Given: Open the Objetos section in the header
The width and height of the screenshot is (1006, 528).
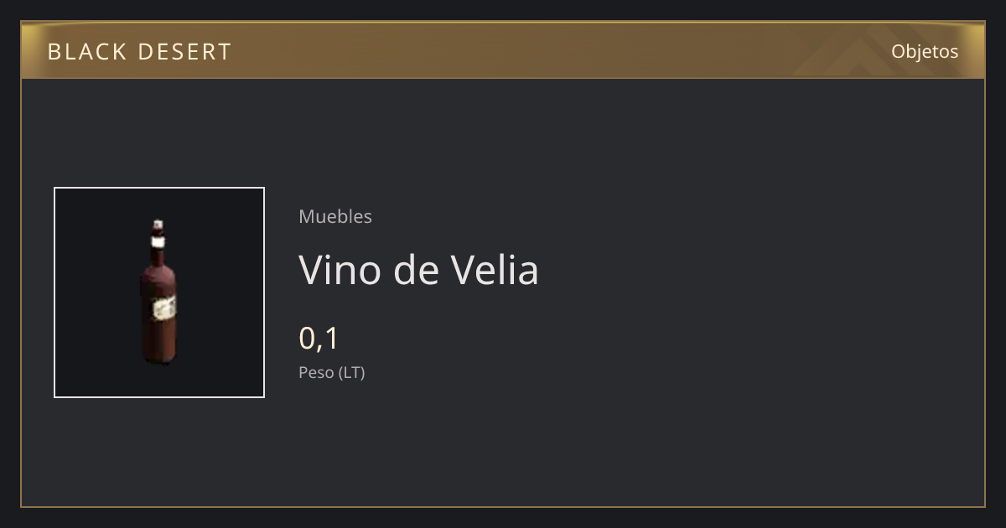Looking at the screenshot, I should pos(925,51).
